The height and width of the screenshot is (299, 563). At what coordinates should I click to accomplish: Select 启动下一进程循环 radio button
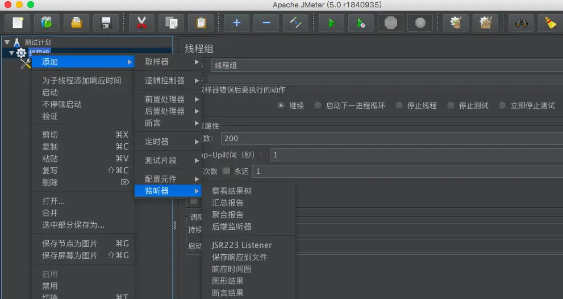coord(318,106)
